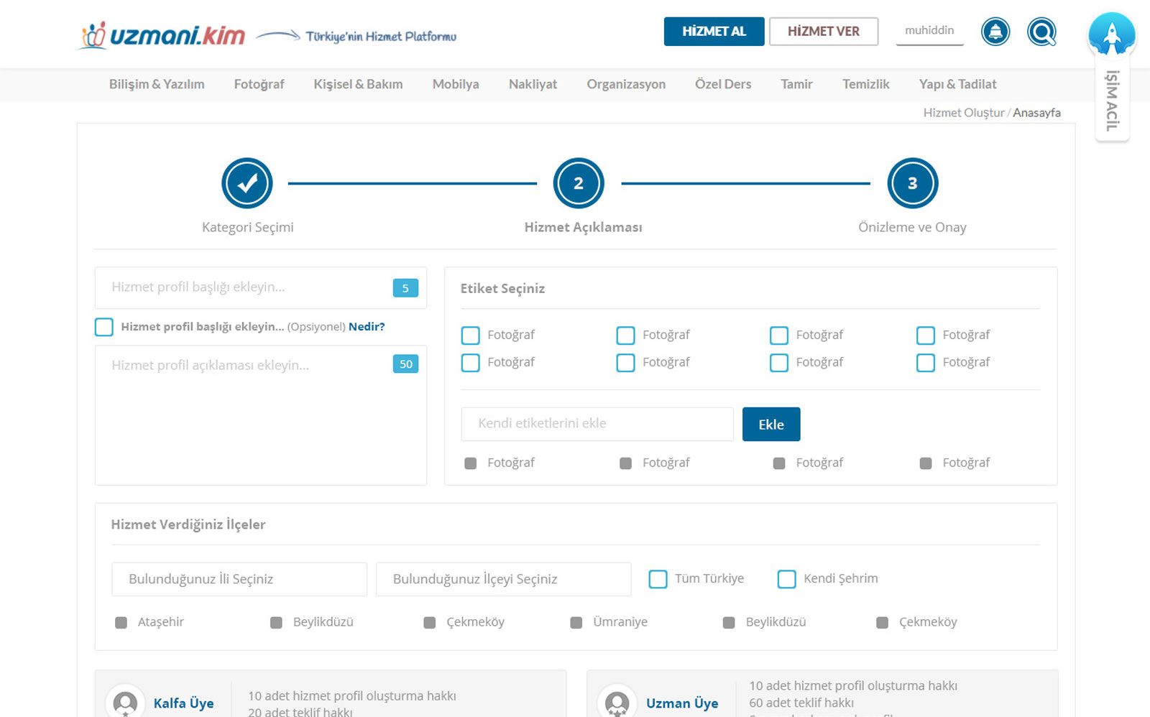
Task: Open the muhiddin user menu
Action: (929, 31)
